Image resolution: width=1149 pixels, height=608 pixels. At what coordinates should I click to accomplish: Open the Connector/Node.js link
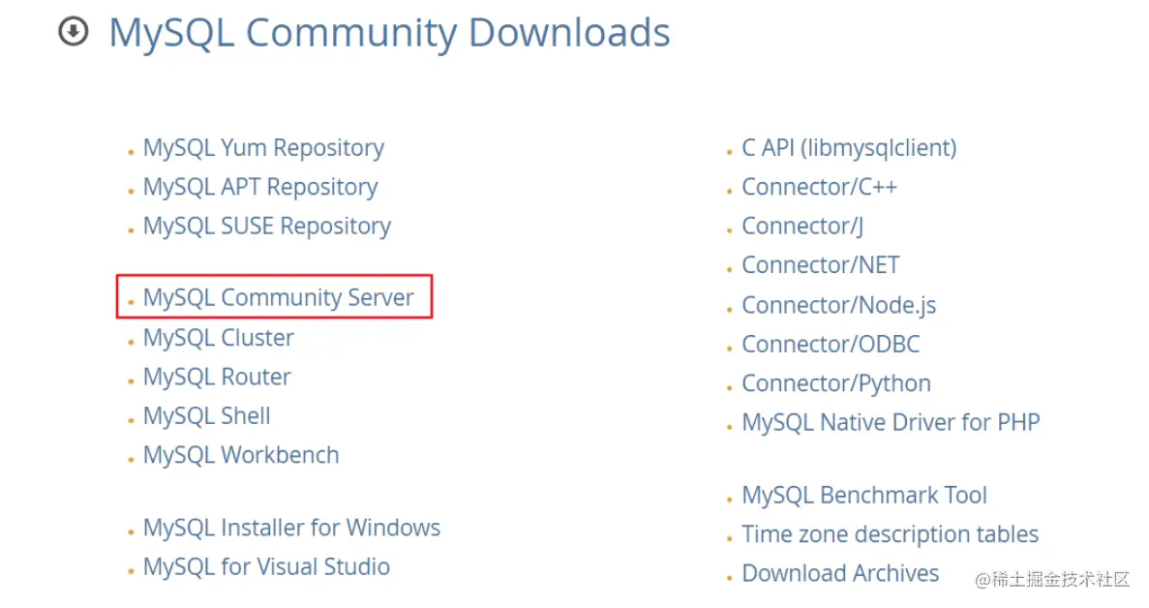click(839, 306)
